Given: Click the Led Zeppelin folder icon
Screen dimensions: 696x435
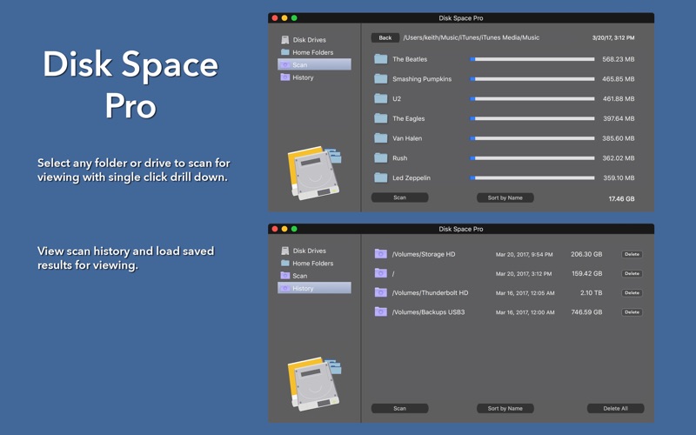Looking at the screenshot, I should 380,177.
